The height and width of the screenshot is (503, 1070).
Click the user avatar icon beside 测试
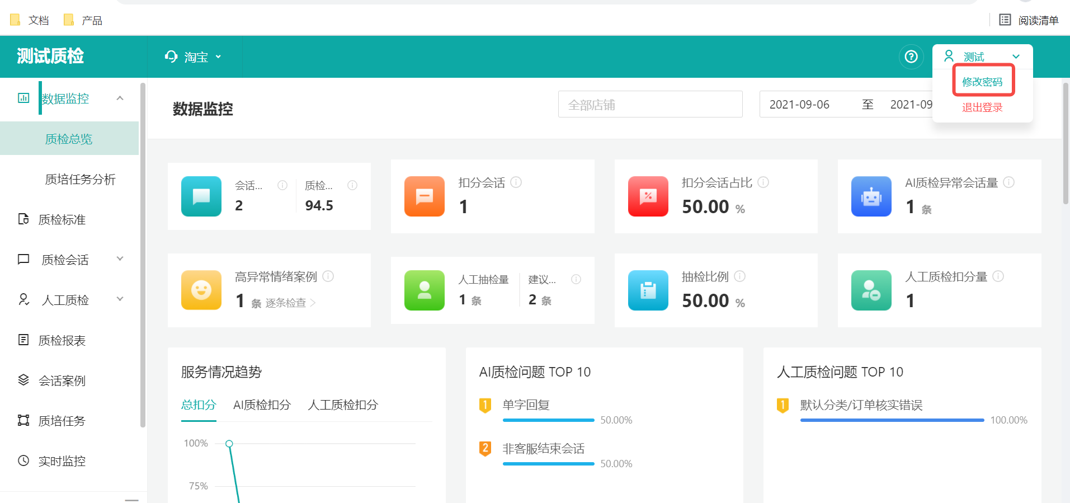(949, 56)
